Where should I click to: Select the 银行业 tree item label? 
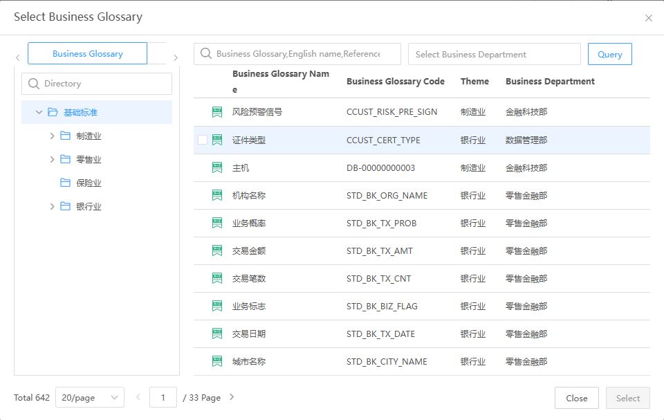tap(89, 206)
